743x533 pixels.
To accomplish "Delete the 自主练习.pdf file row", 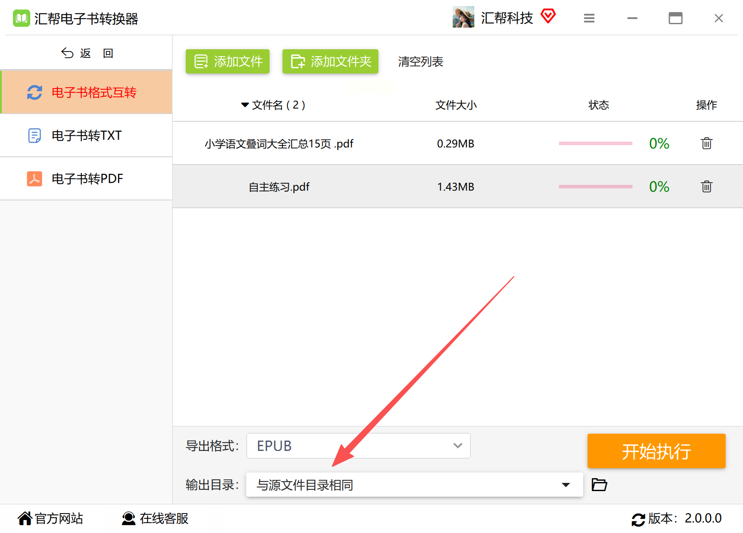I will point(706,186).
